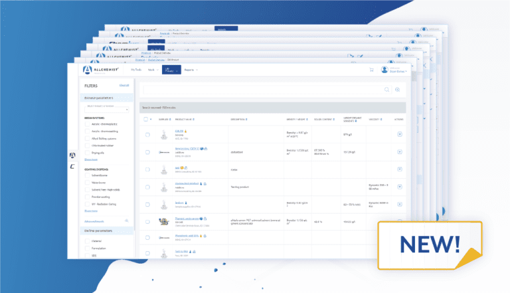The width and height of the screenshot is (510, 293).
Task: Open the user name account dropdown
Action: (398, 71)
